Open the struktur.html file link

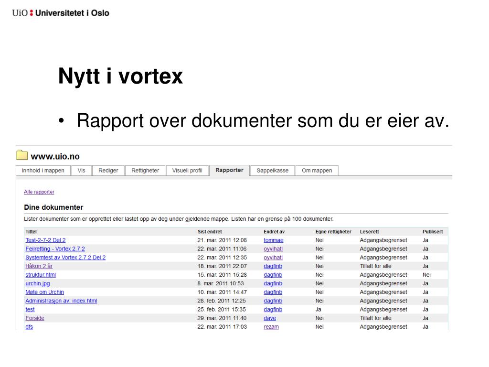(x=41, y=275)
